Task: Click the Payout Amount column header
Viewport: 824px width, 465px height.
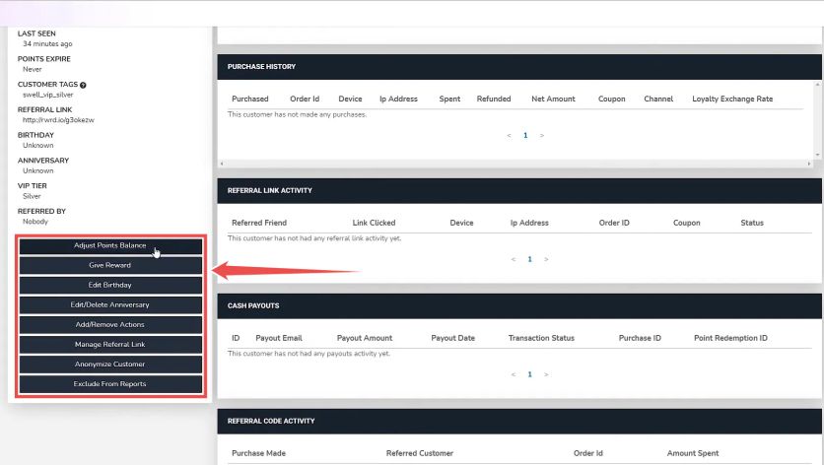Action: point(365,338)
